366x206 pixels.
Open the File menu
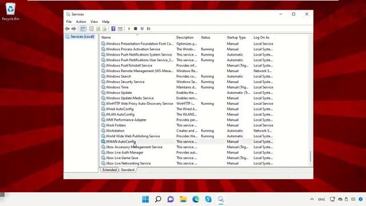point(69,22)
